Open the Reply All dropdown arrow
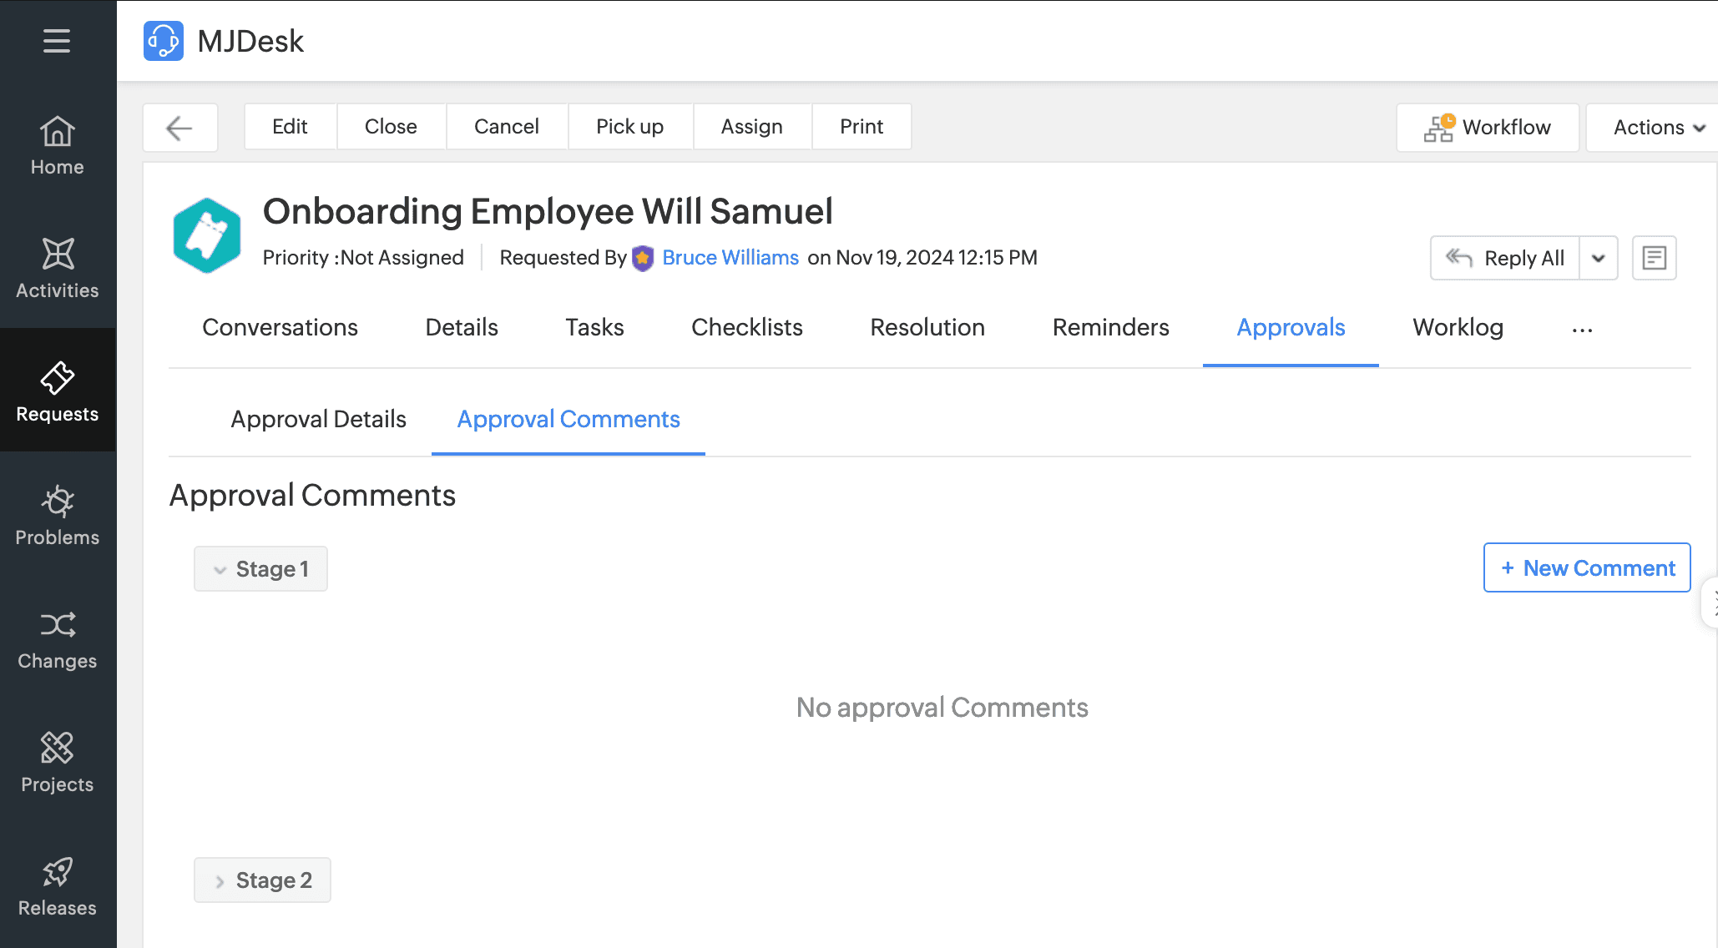1718x948 pixels. point(1598,258)
